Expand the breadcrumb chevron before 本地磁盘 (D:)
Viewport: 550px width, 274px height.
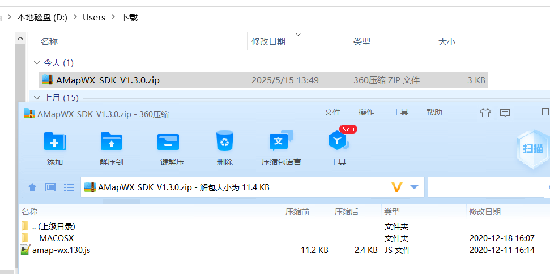pos(9,17)
